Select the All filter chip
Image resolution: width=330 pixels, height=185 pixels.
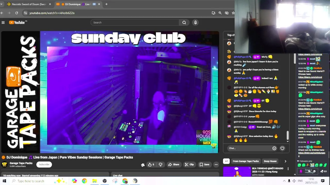point(226,161)
